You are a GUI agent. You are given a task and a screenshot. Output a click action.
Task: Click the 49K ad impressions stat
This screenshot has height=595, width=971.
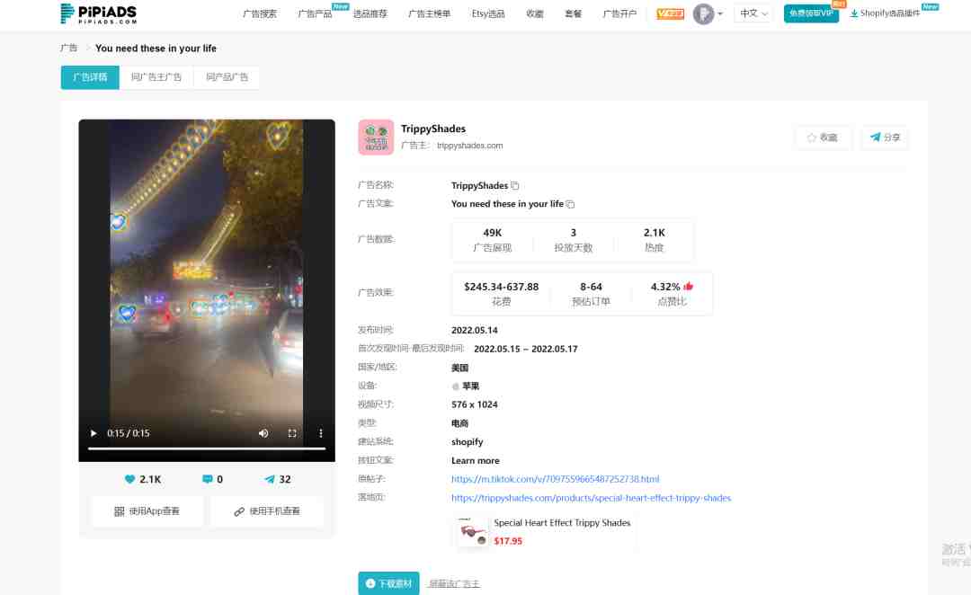(493, 240)
